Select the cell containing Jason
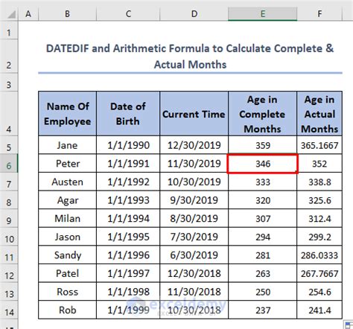Screen dimensions: 353x329 click(x=68, y=237)
